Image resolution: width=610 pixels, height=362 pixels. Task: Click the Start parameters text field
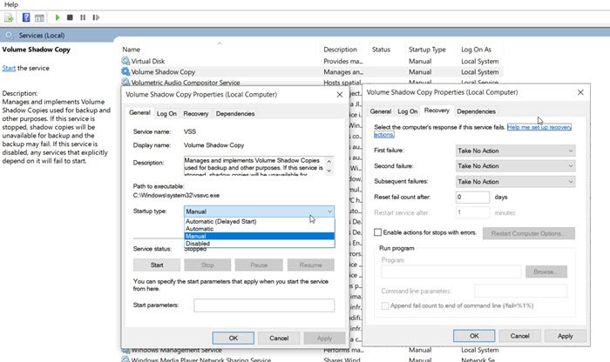click(x=263, y=305)
